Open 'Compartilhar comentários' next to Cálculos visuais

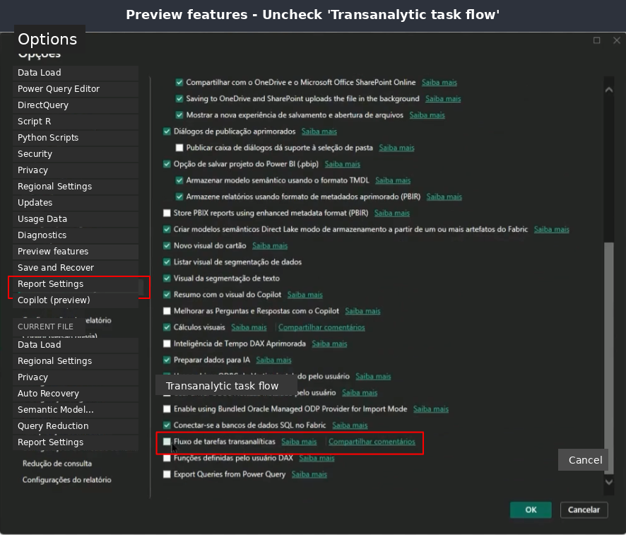click(322, 327)
